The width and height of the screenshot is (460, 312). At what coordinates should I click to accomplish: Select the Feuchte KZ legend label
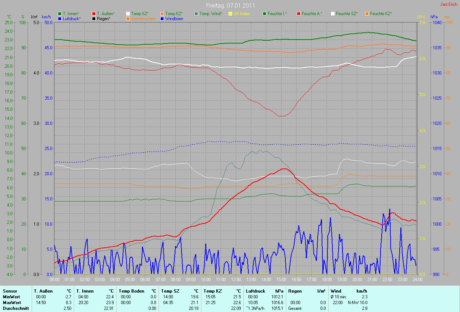381,14
